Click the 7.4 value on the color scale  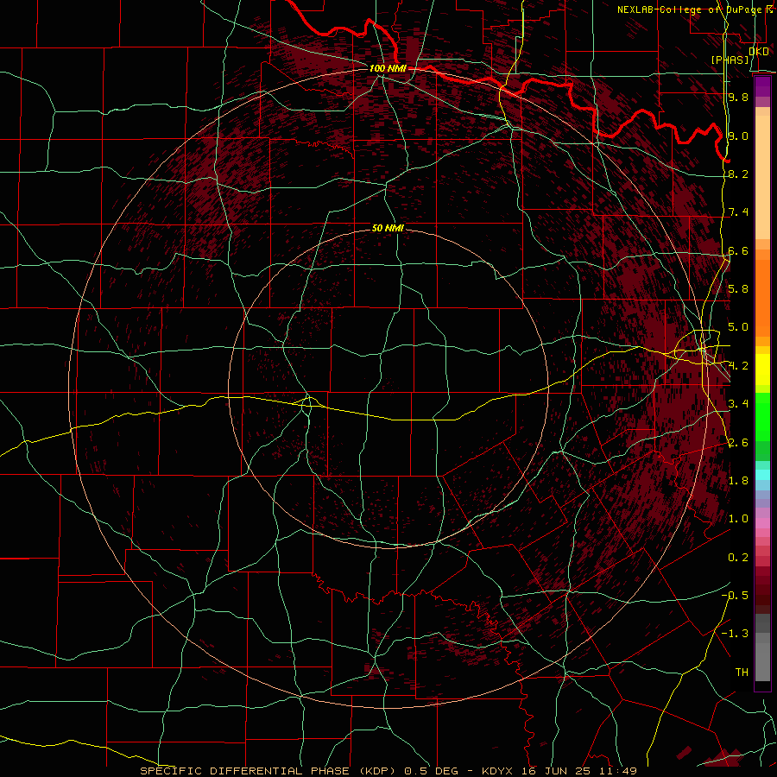(738, 212)
